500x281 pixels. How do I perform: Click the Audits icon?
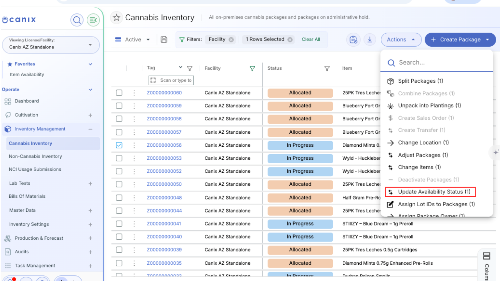pyautogui.click(x=8, y=252)
